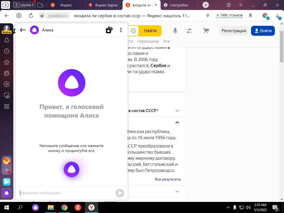Open collections in sidebar

coord(7,73)
